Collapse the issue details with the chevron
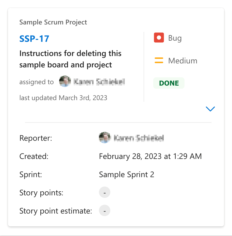This screenshot has height=236, width=232. (210, 109)
